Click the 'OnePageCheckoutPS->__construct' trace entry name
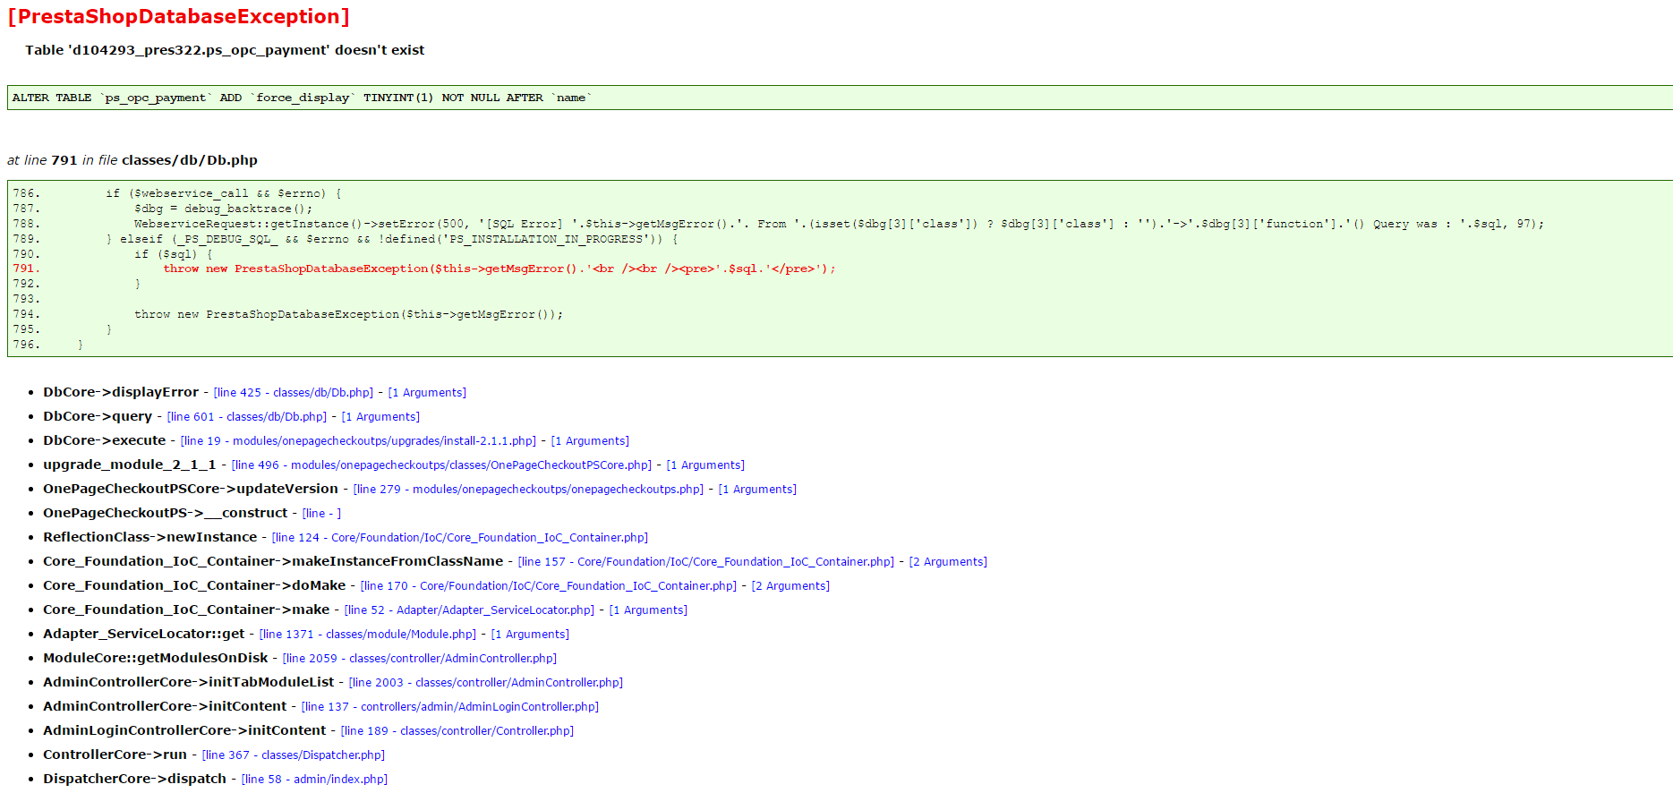Screen dimensions: 1673x810 pos(166,513)
